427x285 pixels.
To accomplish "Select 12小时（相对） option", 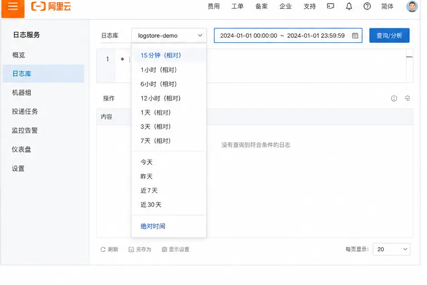I will [x=169, y=98].
